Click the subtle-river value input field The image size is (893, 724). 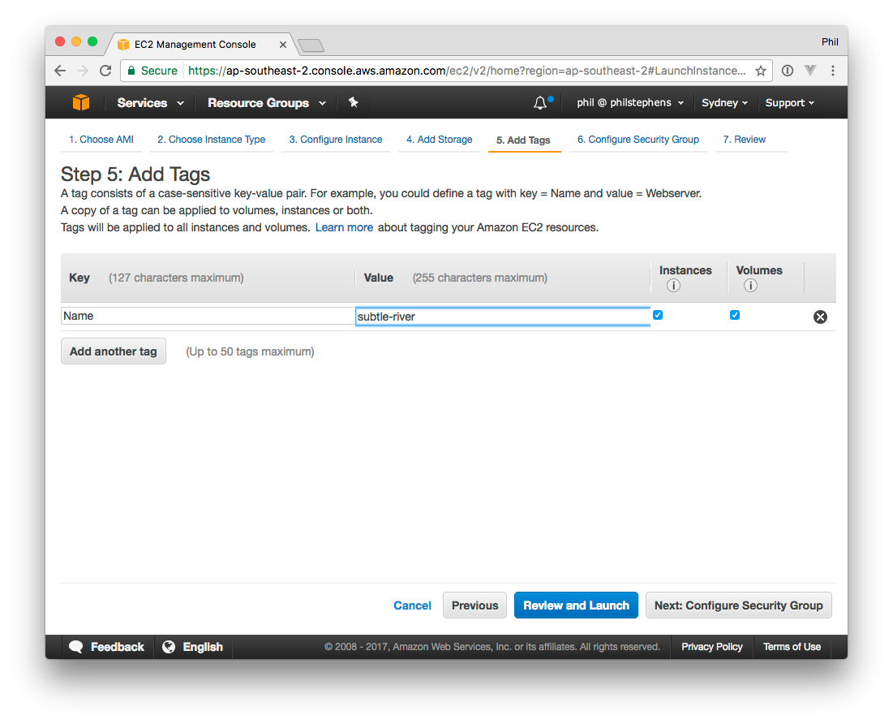pos(503,317)
